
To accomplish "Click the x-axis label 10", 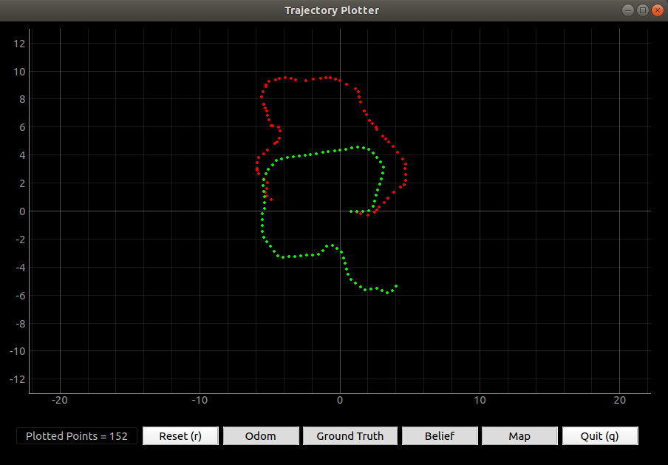I will [x=480, y=400].
